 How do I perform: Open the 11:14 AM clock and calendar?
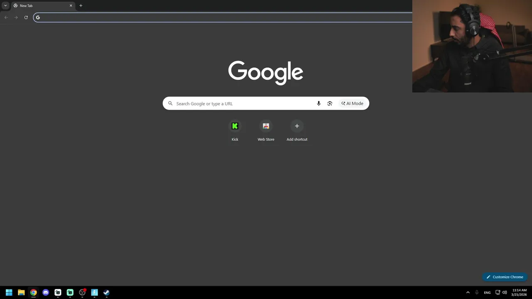tap(520, 292)
